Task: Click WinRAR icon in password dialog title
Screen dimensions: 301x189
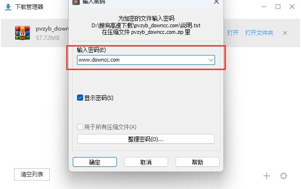Action: click(76, 2)
